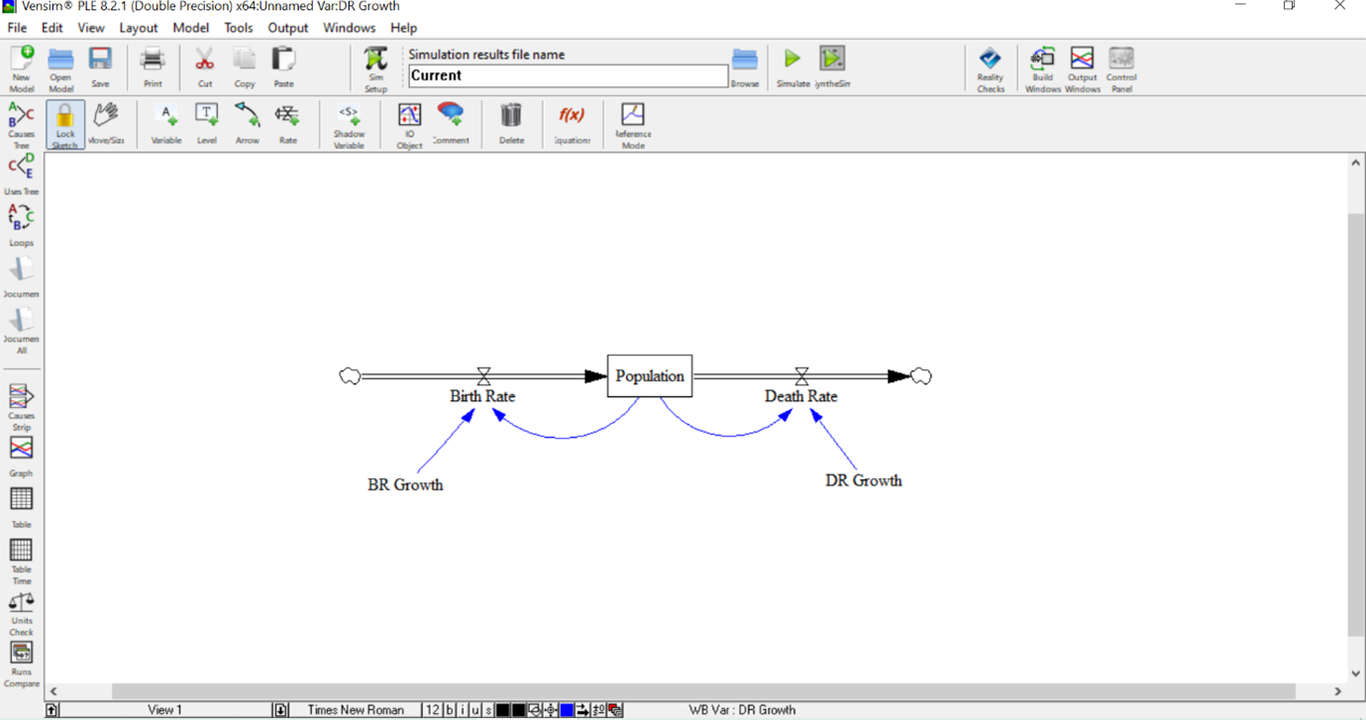The height and width of the screenshot is (720, 1366).
Task: Show Output Windows
Action: point(1082,68)
